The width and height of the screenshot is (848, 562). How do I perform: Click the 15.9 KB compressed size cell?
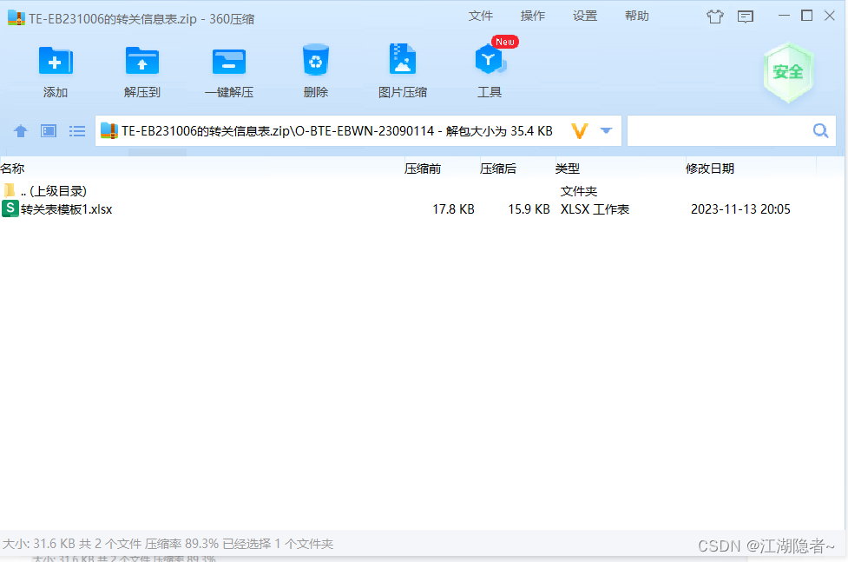(x=529, y=209)
